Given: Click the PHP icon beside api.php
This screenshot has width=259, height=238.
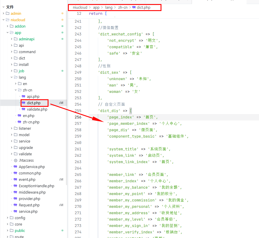Looking at the screenshot, I should tap(24, 97).
